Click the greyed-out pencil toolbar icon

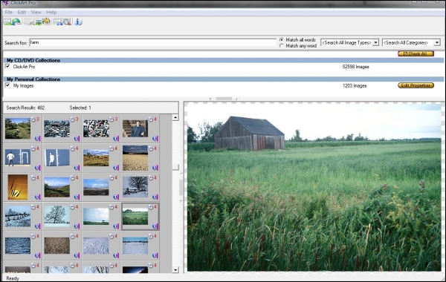click(x=28, y=22)
